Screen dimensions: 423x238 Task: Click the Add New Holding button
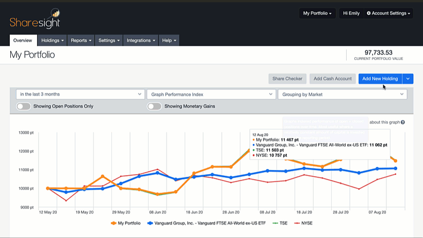click(x=380, y=79)
